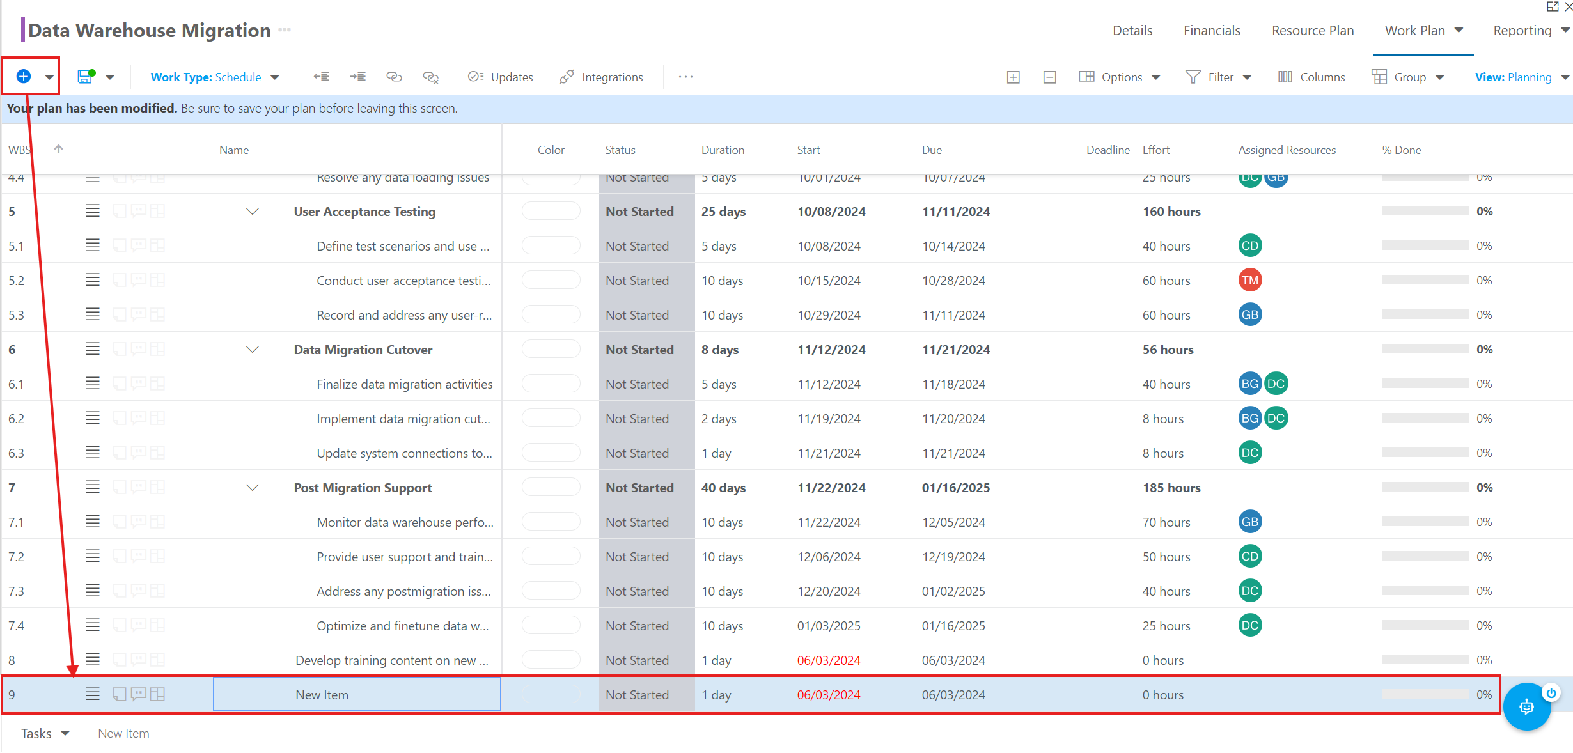Click the 185 hours effort cell
1573x753 pixels.
click(1171, 488)
